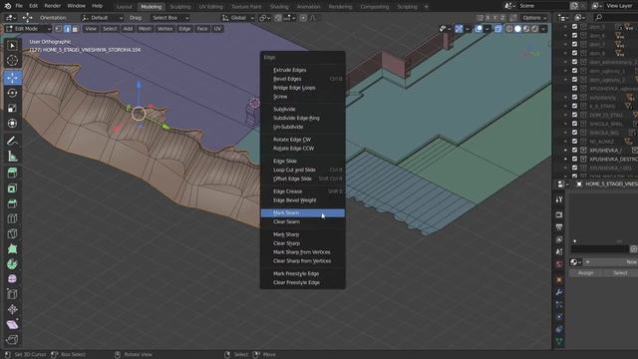Click outliner search field

click(x=615, y=18)
